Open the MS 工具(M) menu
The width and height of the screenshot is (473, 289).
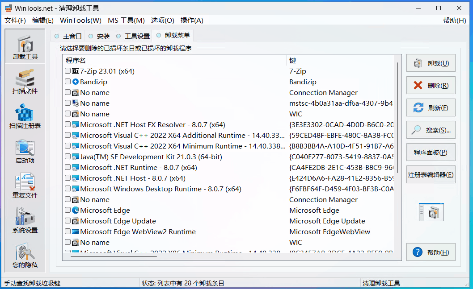pos(126,21)
